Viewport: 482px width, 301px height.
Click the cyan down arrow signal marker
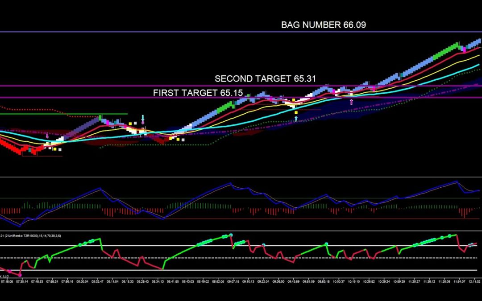143,119
